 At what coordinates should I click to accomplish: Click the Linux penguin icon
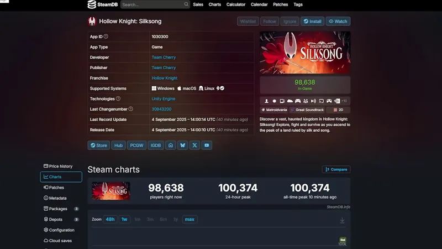click(201, 89)
